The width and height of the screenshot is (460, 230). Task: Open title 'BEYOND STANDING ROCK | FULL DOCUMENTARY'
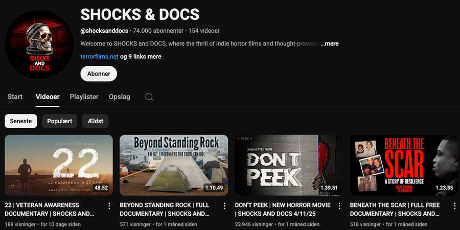(165, 209)
